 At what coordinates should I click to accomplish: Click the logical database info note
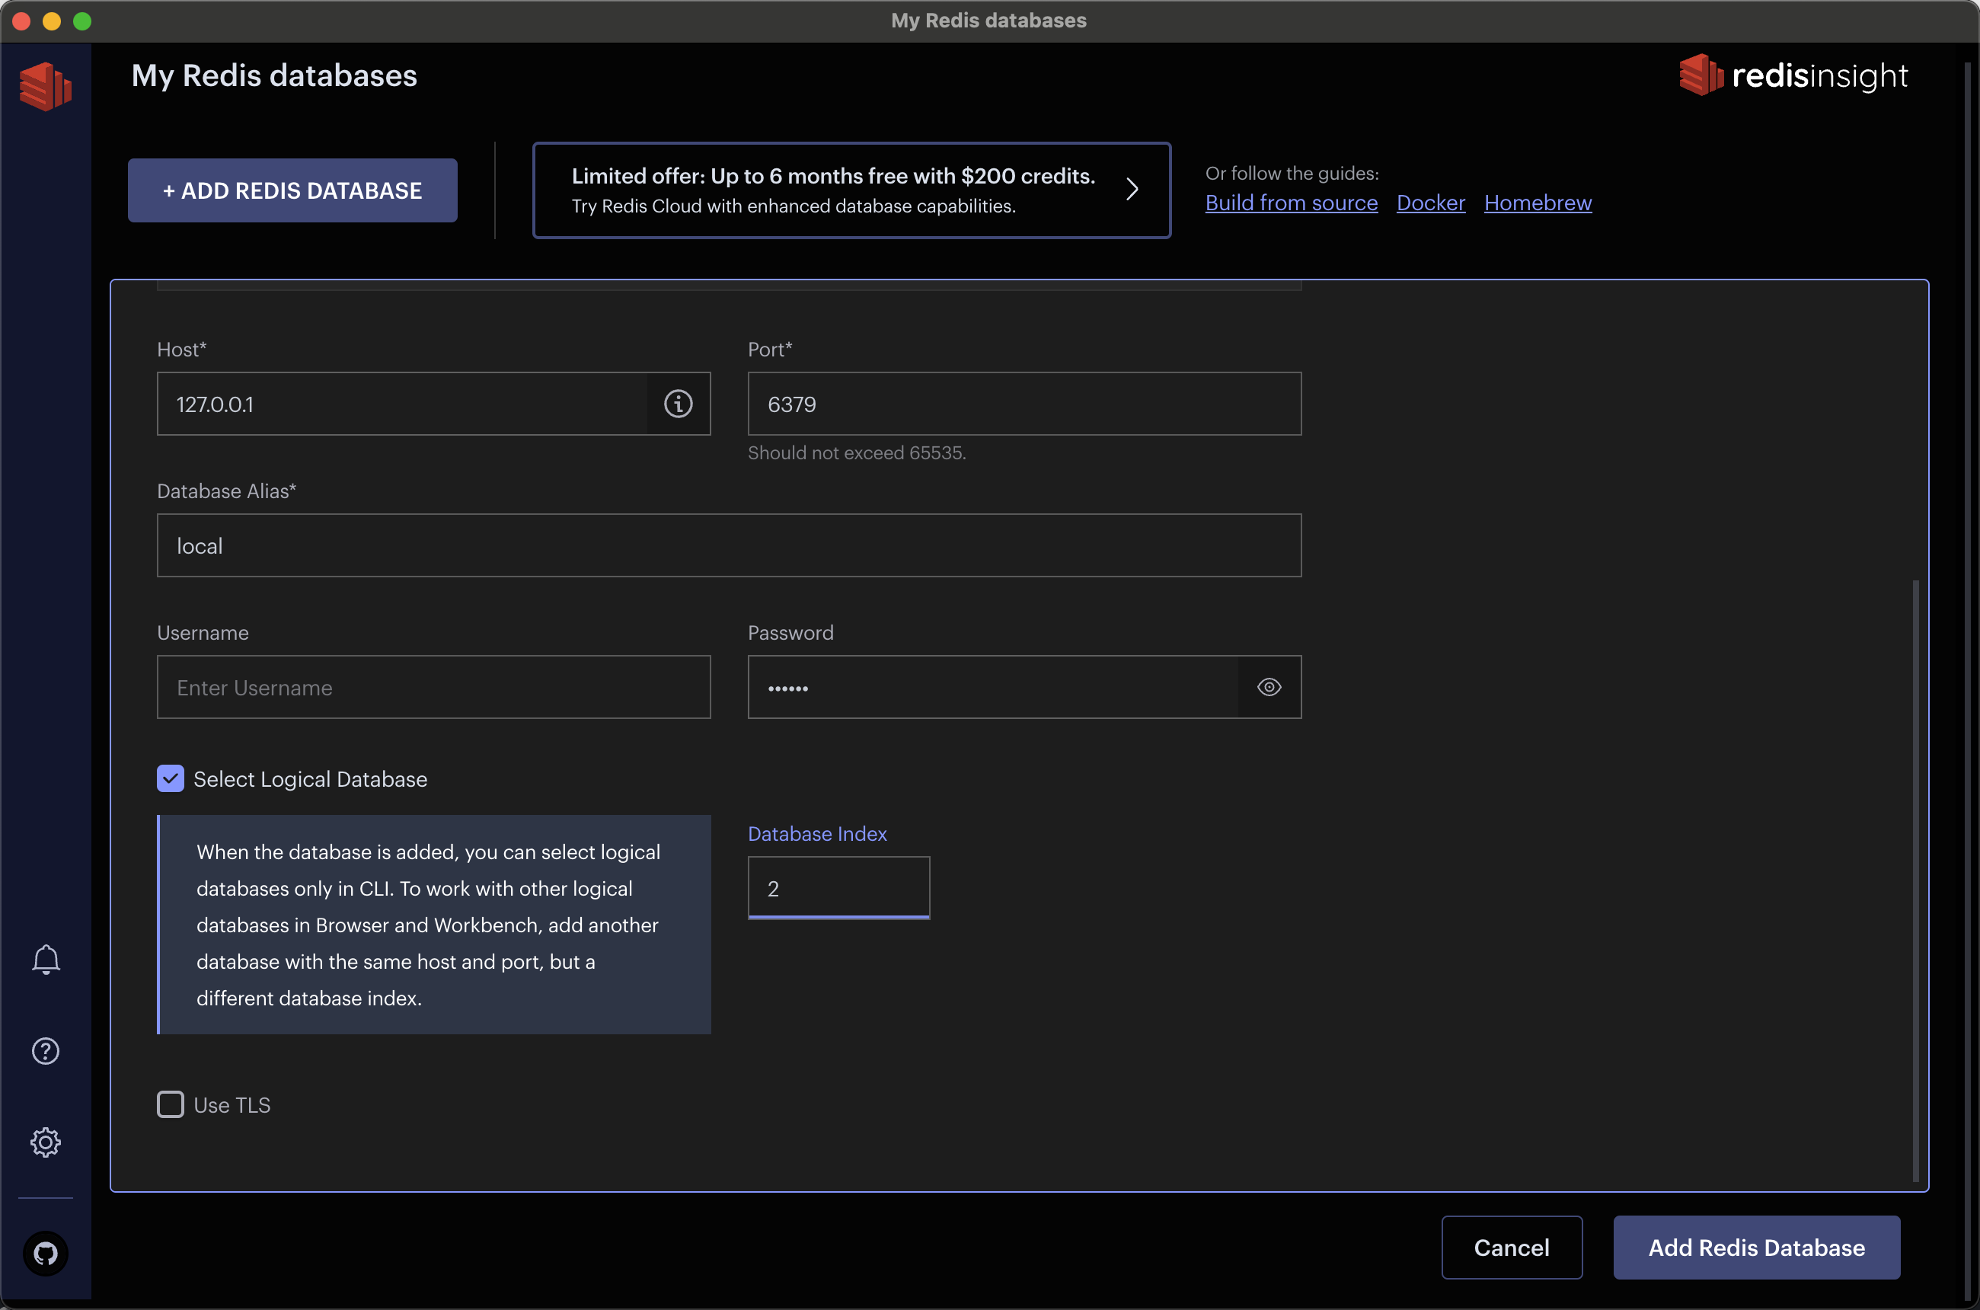(x=433, y=925)
